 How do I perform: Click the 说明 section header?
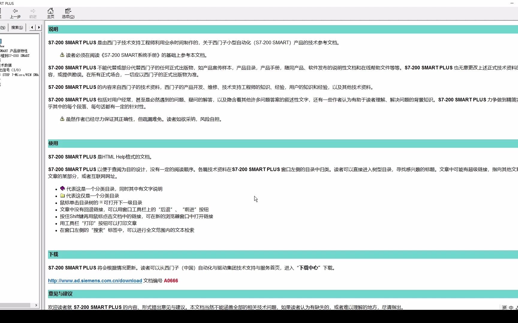coord(283,29)
